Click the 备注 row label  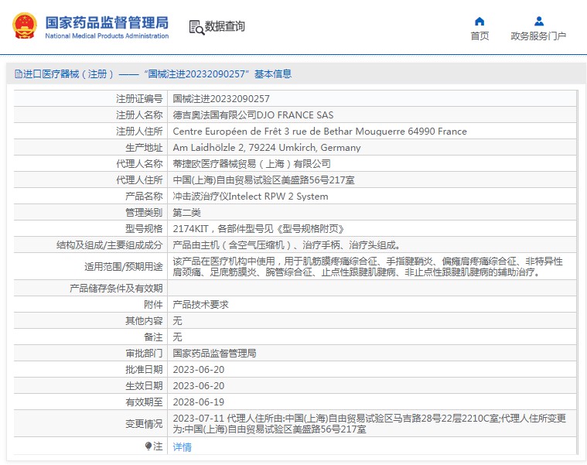tap(153, 337)
